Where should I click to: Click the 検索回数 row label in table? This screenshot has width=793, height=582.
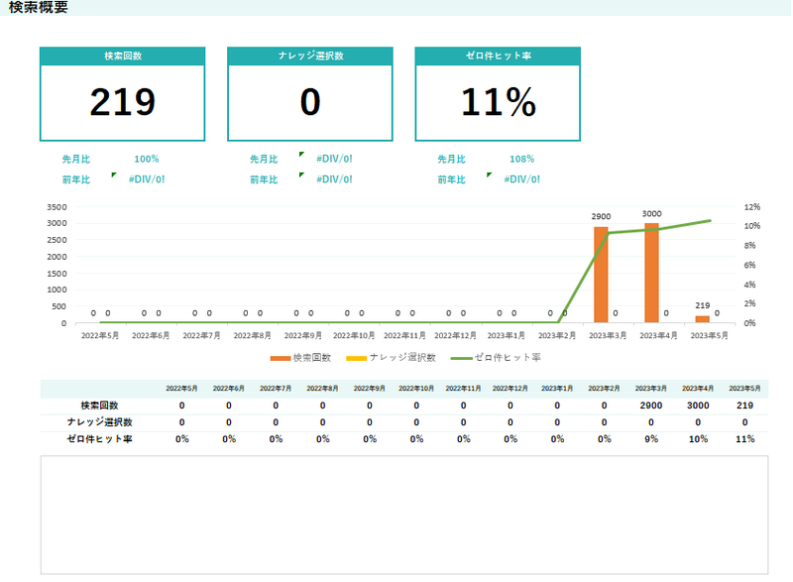[100, 406]
